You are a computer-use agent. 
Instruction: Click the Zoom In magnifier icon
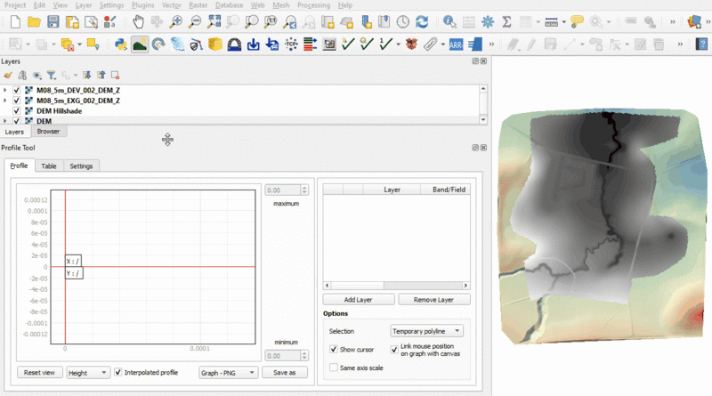click(176, 21)
